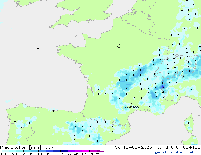Click the legend label '0.1'
This screenshot has width=201, height=155.
coord(3,154)
